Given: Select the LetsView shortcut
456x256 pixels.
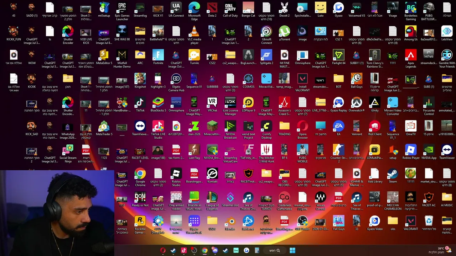Looking at the screenshot, I should pyautogui.click(x=447, y=33).
